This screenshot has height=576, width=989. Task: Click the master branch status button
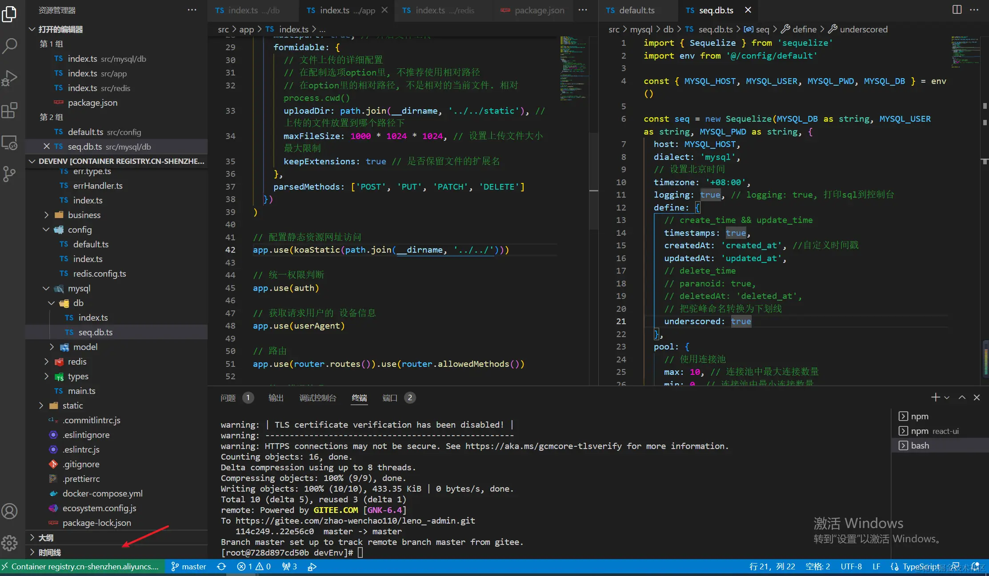tap(189, 567)
